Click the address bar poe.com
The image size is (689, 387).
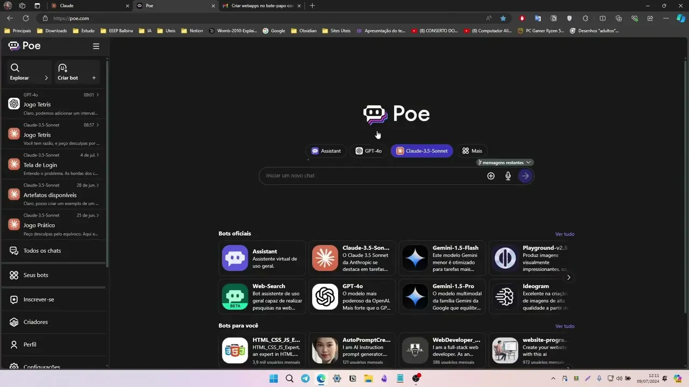[71, 18]
